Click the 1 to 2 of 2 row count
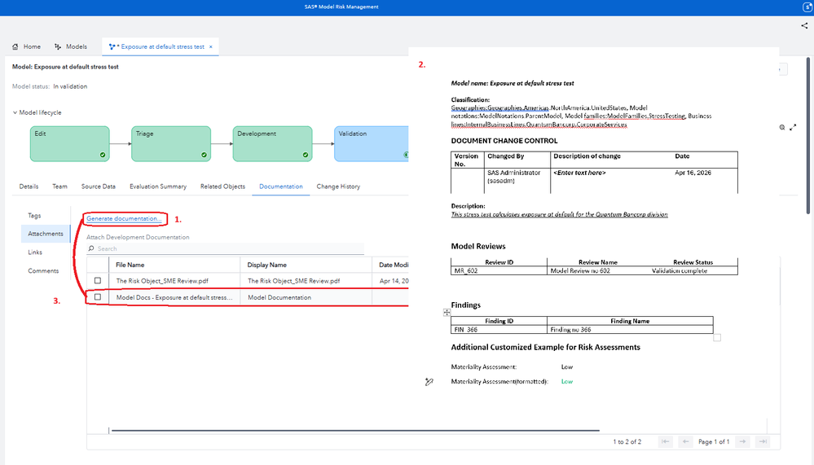Image resolution: width=814 pixels, height=465 pixels. pos(627,441)
